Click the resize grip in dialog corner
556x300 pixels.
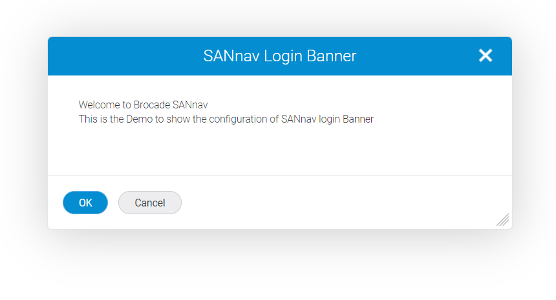pyautogui.click(x=502, y=219)
